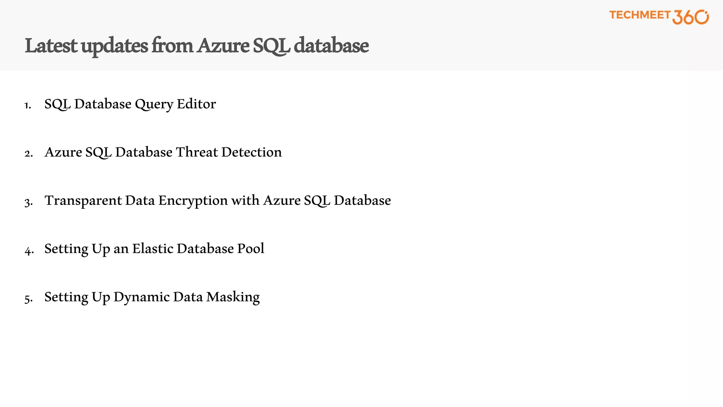The width and height of the screenshot is (723, 407).
Task: Click the list number 5 marker
Action: [29, 299]
